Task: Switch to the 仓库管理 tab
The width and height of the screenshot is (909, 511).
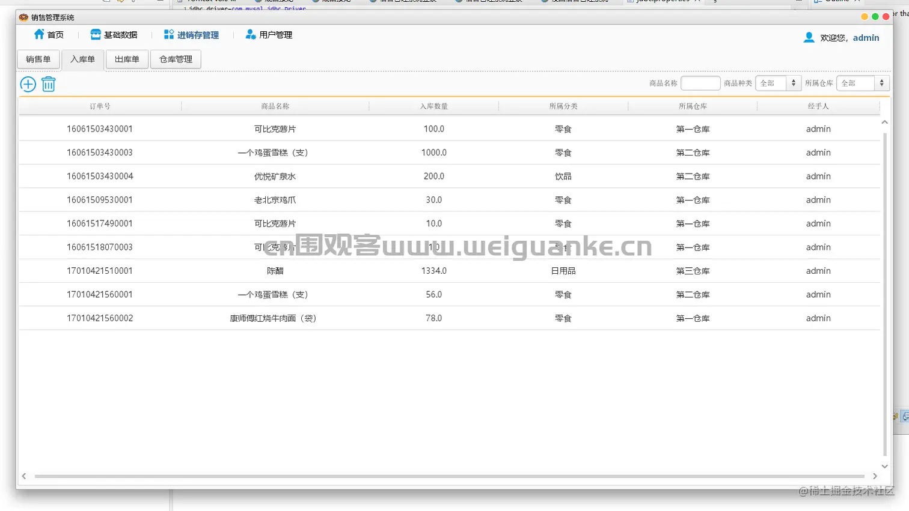Action: click(x=176, y=59)
